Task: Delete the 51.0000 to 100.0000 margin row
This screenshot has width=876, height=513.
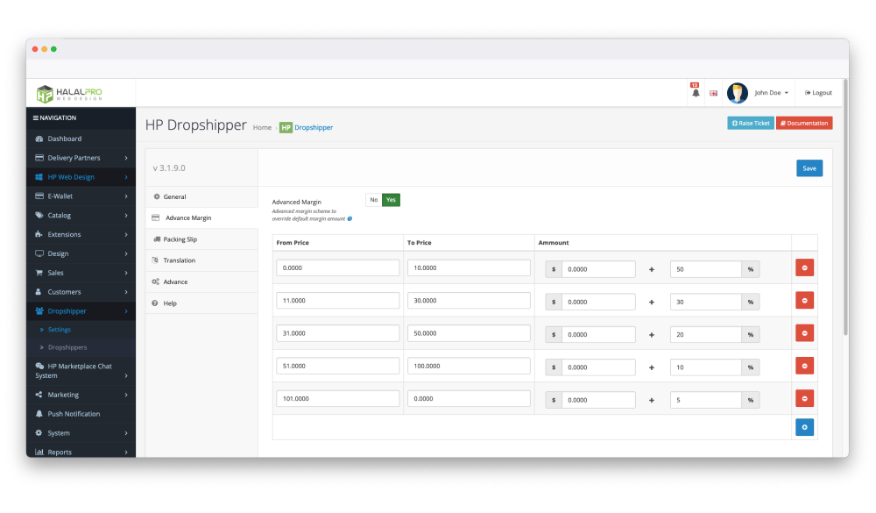Action: tap(804, 366)
